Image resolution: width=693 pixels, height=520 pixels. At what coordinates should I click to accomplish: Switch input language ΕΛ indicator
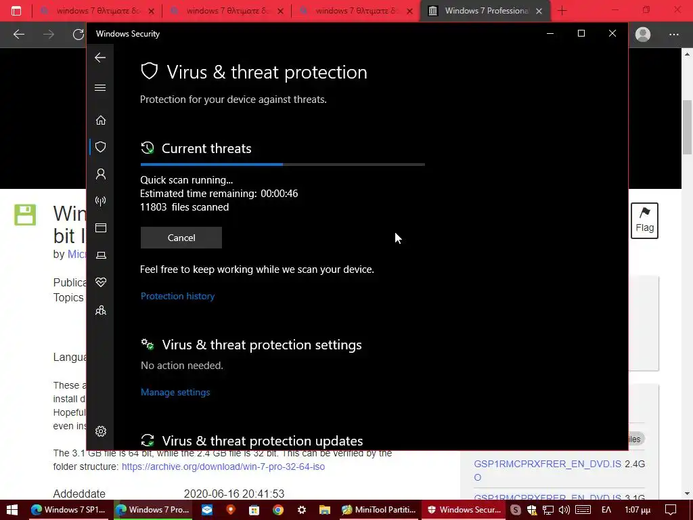(x=606, y=510)
